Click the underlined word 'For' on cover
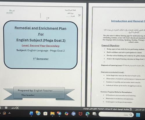 pos(41,34)
